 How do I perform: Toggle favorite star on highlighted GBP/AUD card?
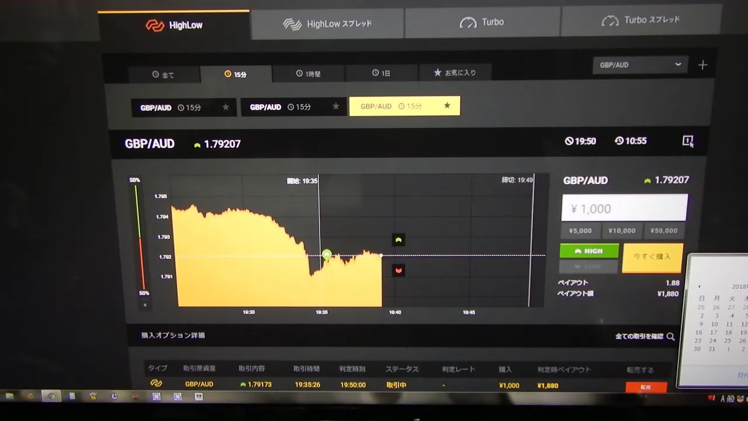pyautogui.click(x=447, y=106)
